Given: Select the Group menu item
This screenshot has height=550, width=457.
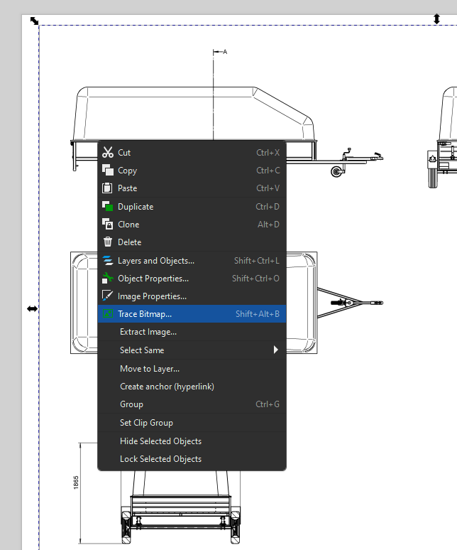Looking at the screenshot, I should 131,404.
